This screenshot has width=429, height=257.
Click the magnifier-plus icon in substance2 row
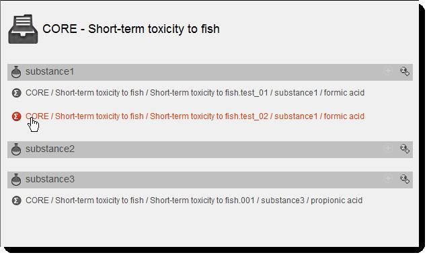click(405, 148)
